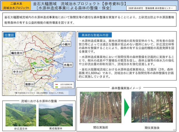Image resolution: width=179 pixels, height=132 pixels.
Task: Select the 位置図 section header
Action: (x=10, y=35)
